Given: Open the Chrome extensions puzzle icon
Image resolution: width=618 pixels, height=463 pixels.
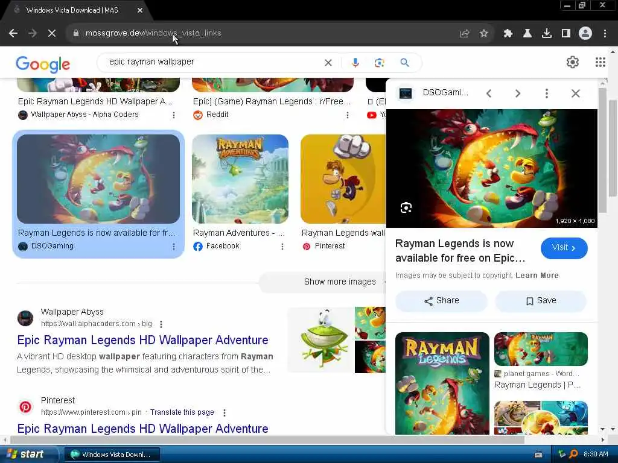Looking at the screenshot, I should click(508, 34).
